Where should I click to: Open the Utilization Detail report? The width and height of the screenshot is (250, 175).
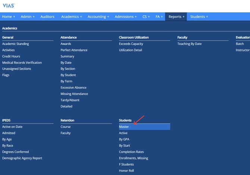[x=131, y=50]
